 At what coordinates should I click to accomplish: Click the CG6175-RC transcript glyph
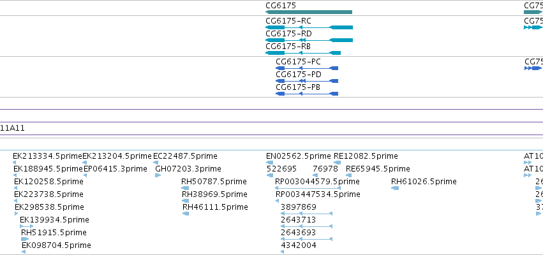pos(309,27)
